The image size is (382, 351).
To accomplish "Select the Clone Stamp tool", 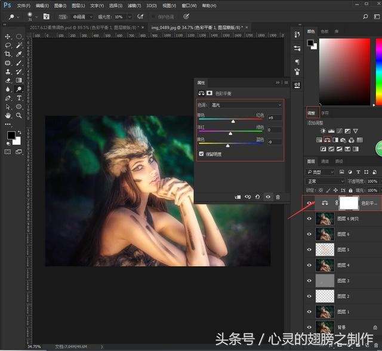I will coord(8,72).
